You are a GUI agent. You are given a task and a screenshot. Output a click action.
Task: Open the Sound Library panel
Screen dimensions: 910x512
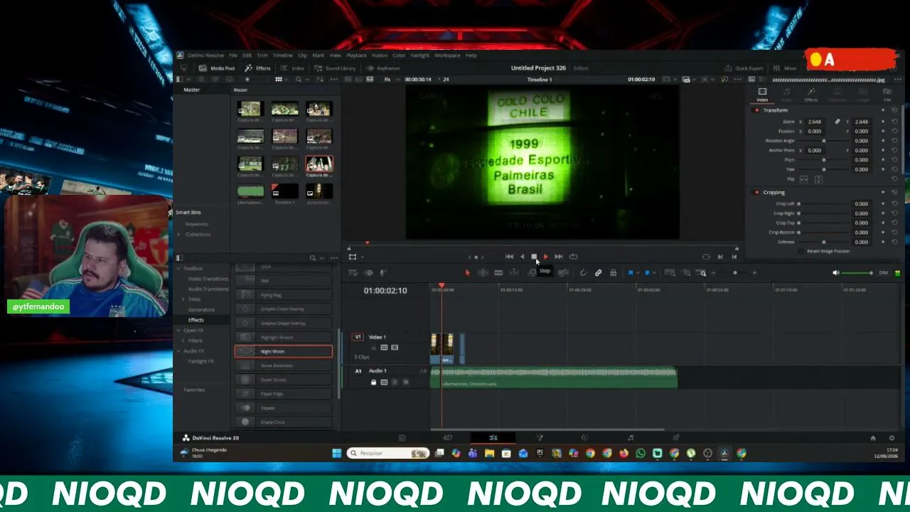pyautogui.click(x=336, y=68)
